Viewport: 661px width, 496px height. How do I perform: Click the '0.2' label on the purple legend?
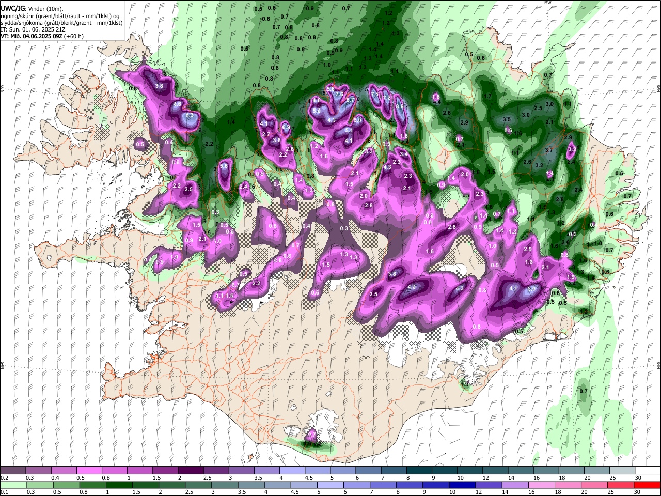4,478
